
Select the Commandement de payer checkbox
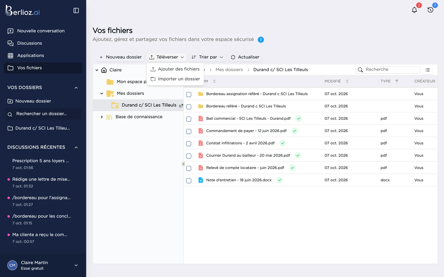tap(189, 131)
